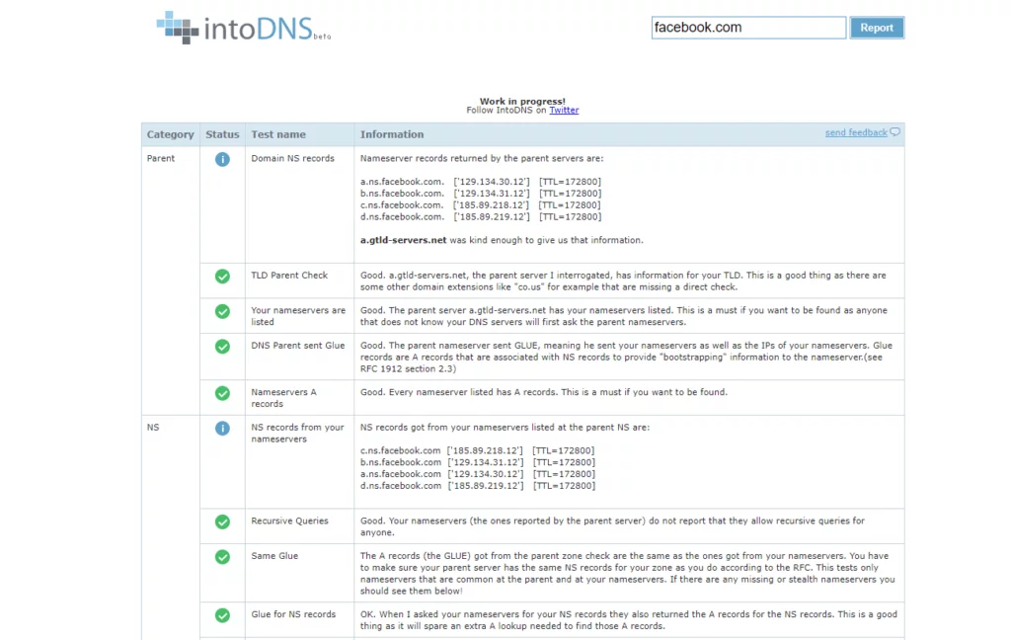Screen dimensions: 1011x640
Task: Click green check for Nameservers A records
Action: click(x=222, y=393)
